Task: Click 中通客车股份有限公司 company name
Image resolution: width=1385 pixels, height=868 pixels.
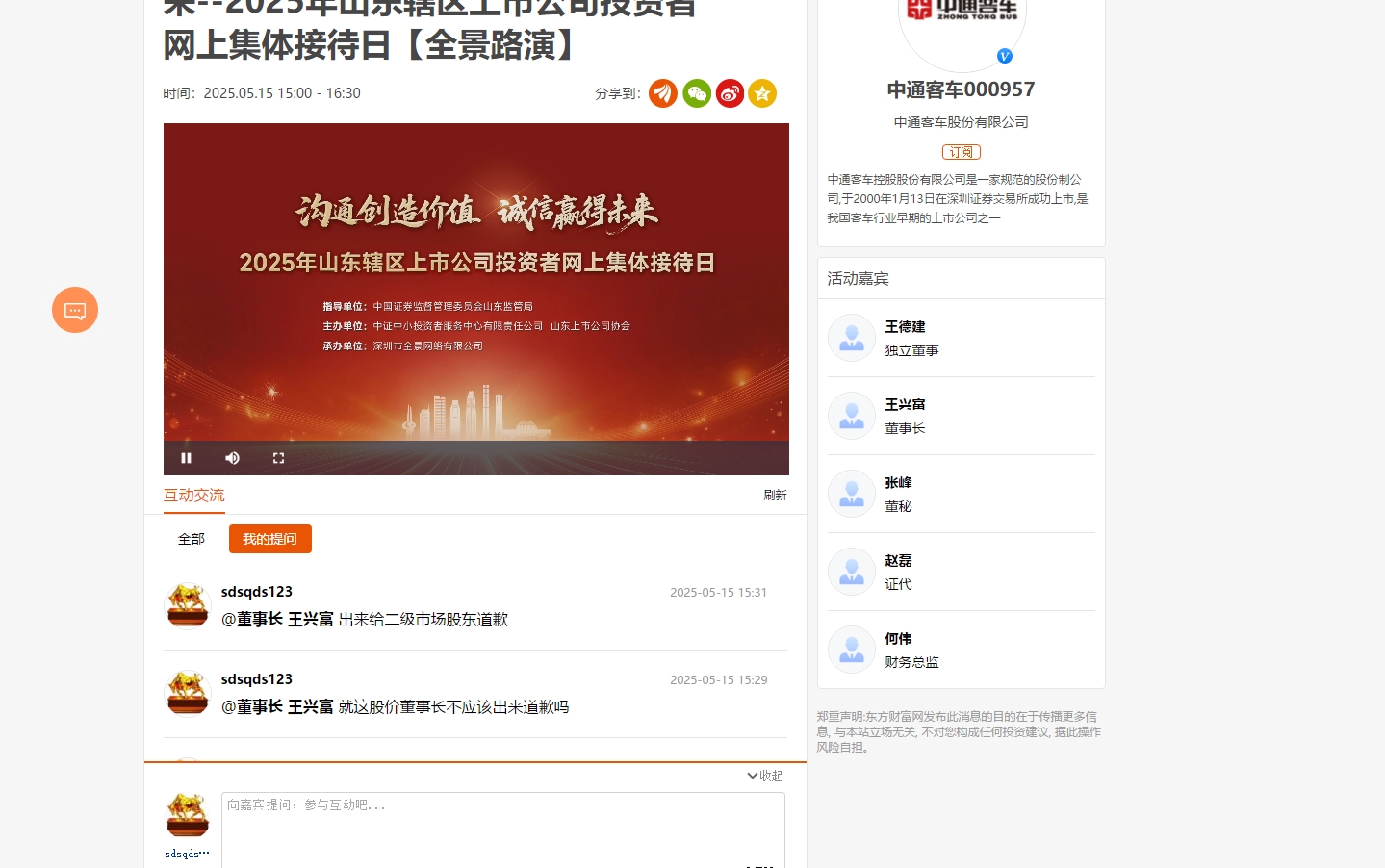Action: (x=961, y=122)
